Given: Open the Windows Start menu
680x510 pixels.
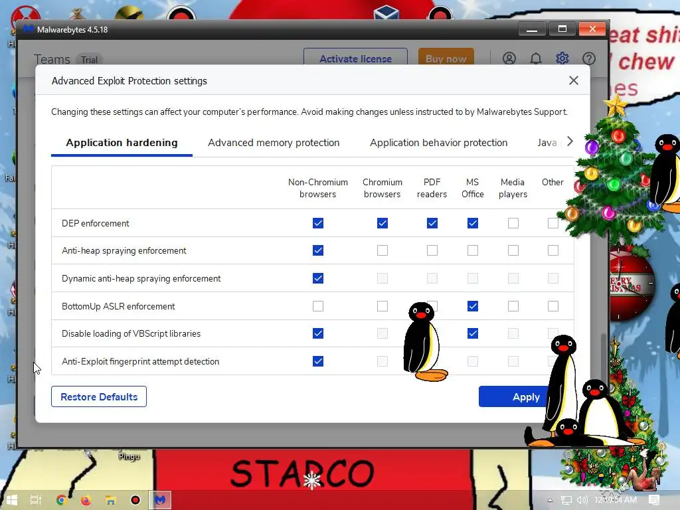Looking at the screenshot, I should (12, 500).
